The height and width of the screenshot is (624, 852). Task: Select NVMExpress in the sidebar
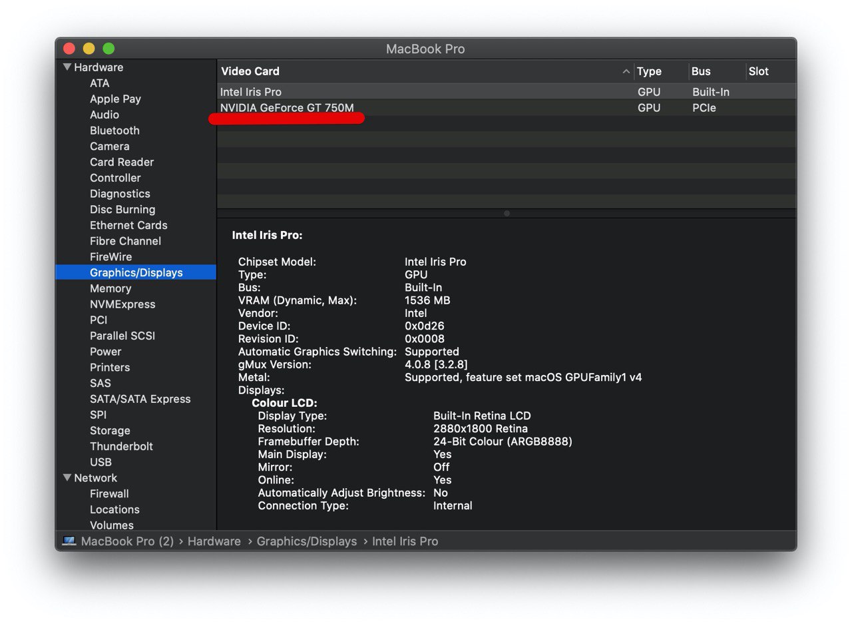coord(122,304)
